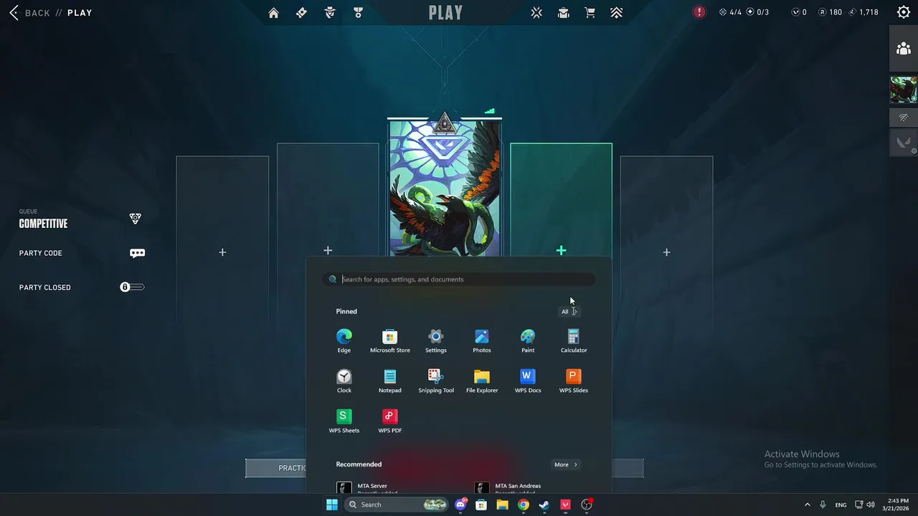918x516 pixels.
Task: Open the Clock app
Action: [344, 381]
